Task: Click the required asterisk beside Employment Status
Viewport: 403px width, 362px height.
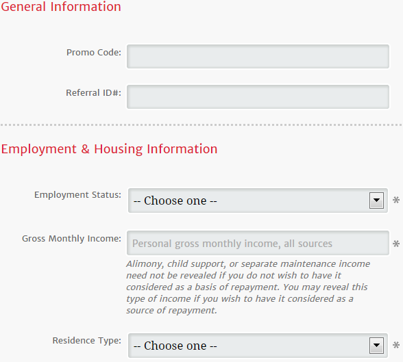Action: click(396, 200)
